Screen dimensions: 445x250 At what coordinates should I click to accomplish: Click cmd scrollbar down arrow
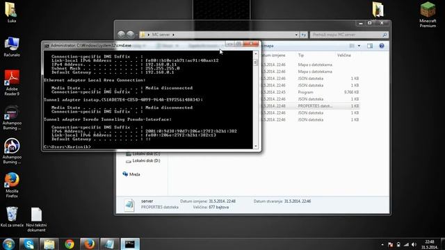256,147
